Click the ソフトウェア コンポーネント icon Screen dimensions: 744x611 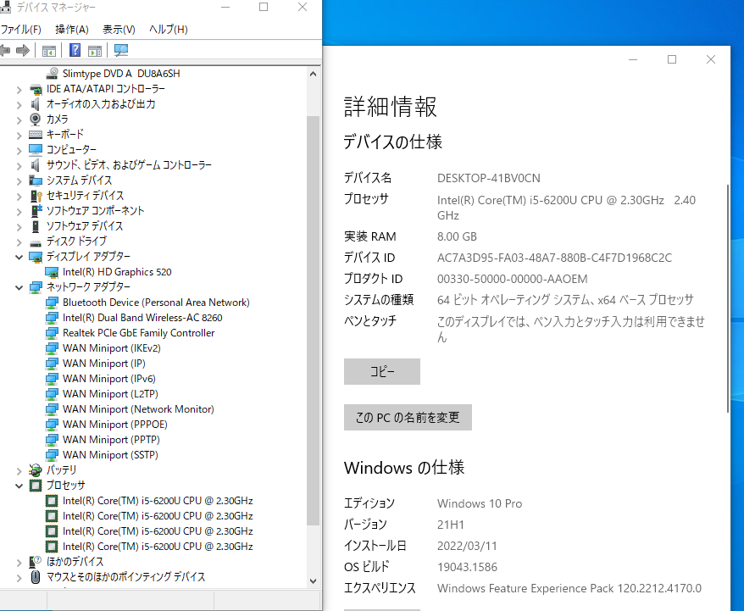point(36,211)
